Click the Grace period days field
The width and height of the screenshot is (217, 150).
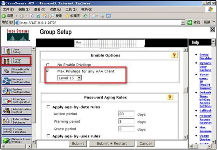point(126,129)
